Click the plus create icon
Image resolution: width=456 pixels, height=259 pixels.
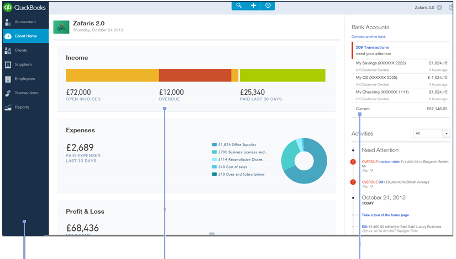[253, 6]
